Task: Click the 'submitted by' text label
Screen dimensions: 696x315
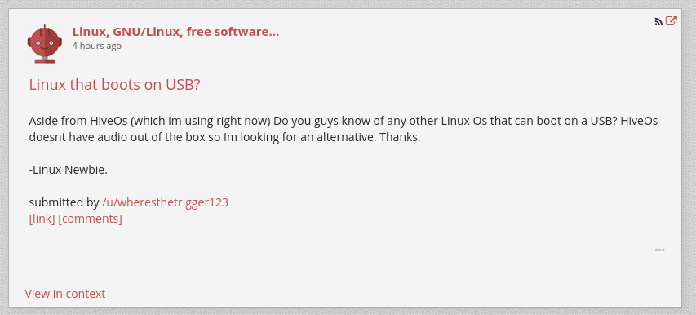Action: [64, 202]
